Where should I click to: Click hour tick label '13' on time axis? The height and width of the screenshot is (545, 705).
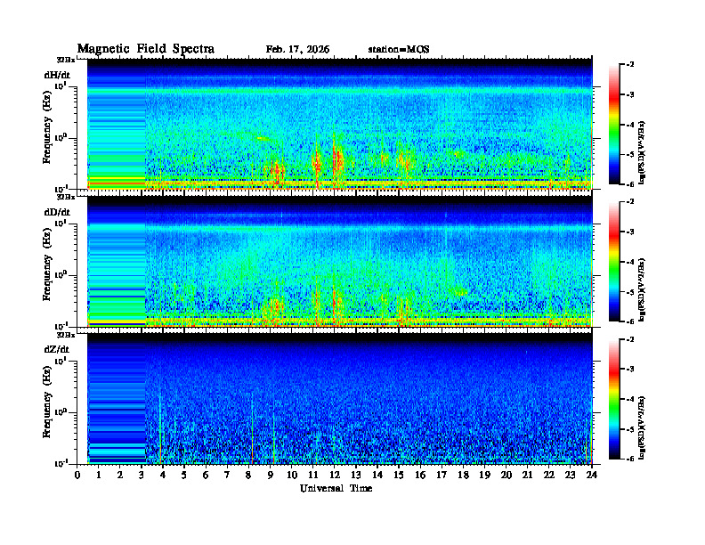pos(356,476)
